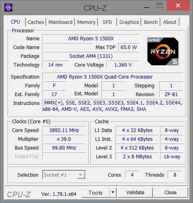193x203 pixels.
Task: Open the Tools dropdown arrow
Action: [x=113, y=192]
